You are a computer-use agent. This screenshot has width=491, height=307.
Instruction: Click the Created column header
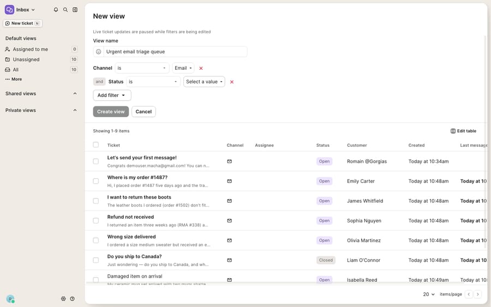[x=416, y=145]
